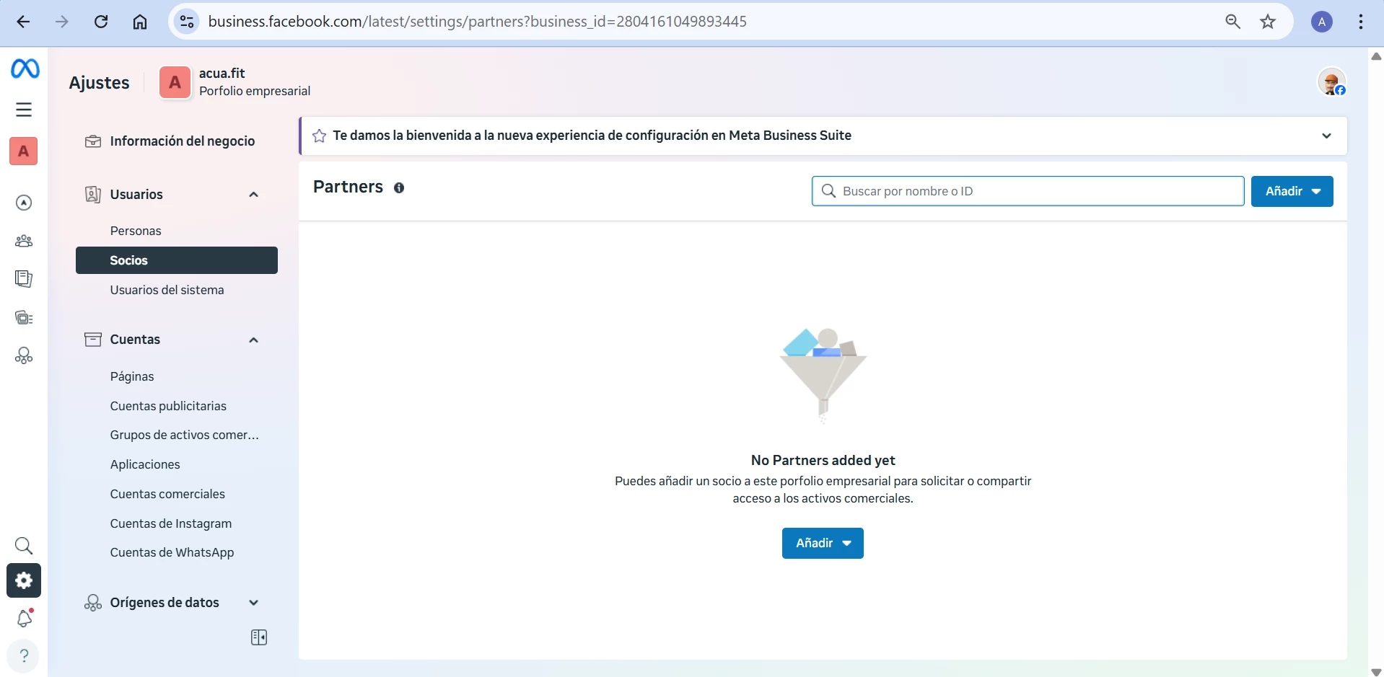Image resolution: width=1384 pixels, height=677 pixels.
Task: Select the red acua.fit account tile in rail
Action: point(24,151)
